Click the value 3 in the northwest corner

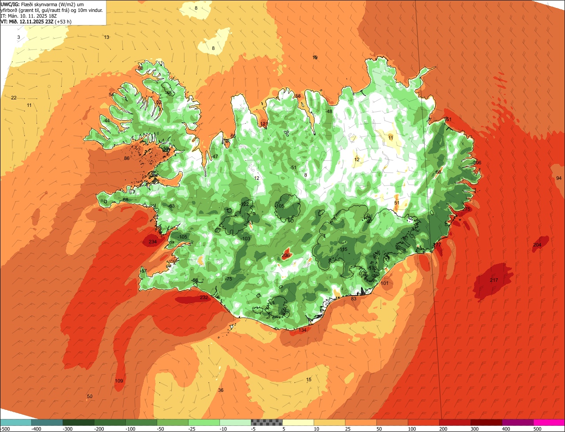pos(19,38)
